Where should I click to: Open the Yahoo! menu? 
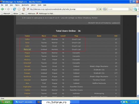33,5
